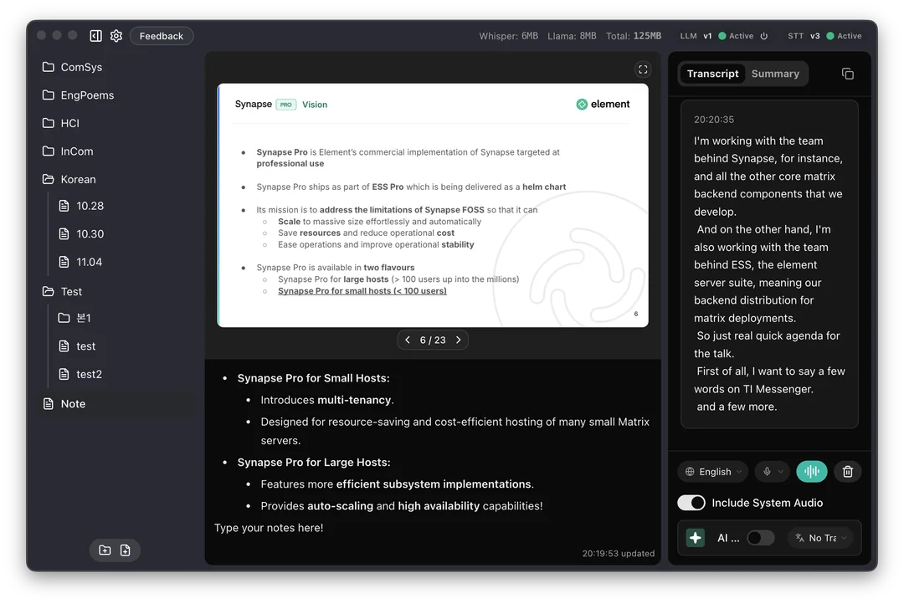Image resolution: width=904 pixels, height=604 pixels.
Task: Create a new note file icon
Action: 125,550
